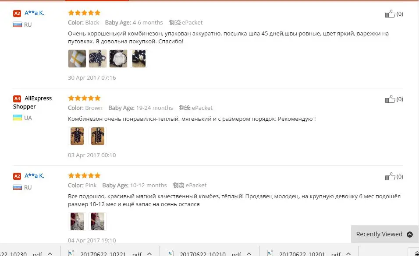Click the A4 badge beside AliExpress Shopper

[17, 99]
